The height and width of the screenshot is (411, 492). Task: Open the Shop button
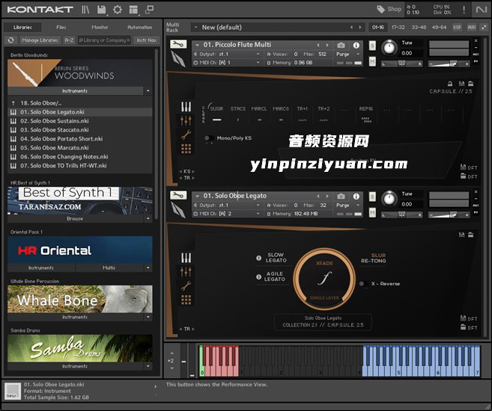389,10
